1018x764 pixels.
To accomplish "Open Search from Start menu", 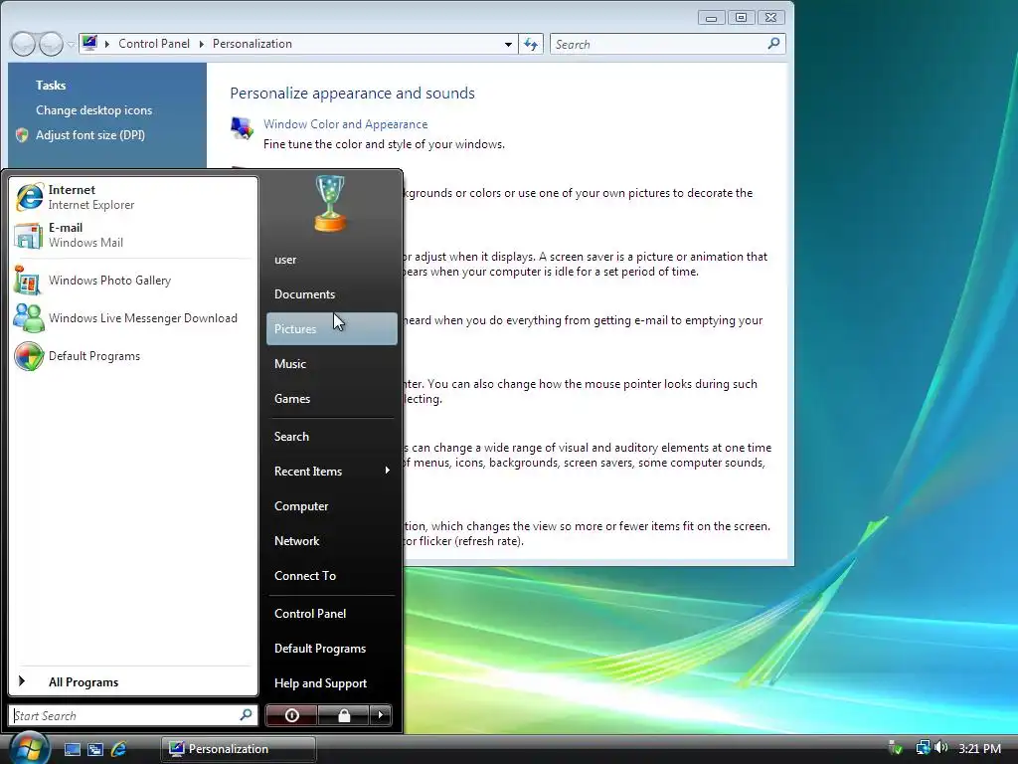I will tap(331, 437).
